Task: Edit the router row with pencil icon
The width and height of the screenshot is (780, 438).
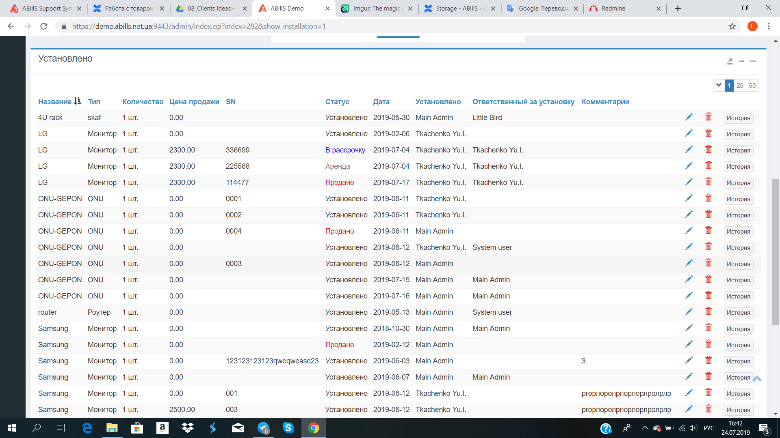Action: point(689,312)
